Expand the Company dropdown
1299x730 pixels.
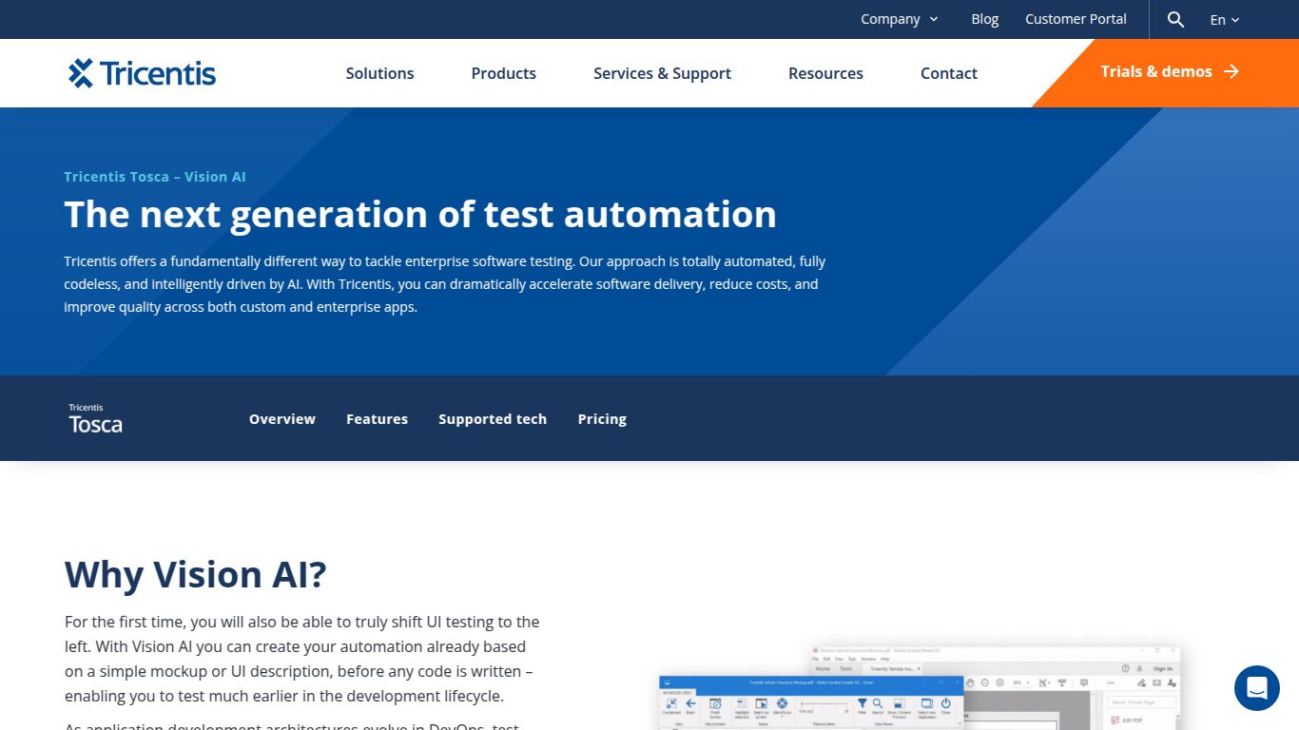[x=899, y=19]
